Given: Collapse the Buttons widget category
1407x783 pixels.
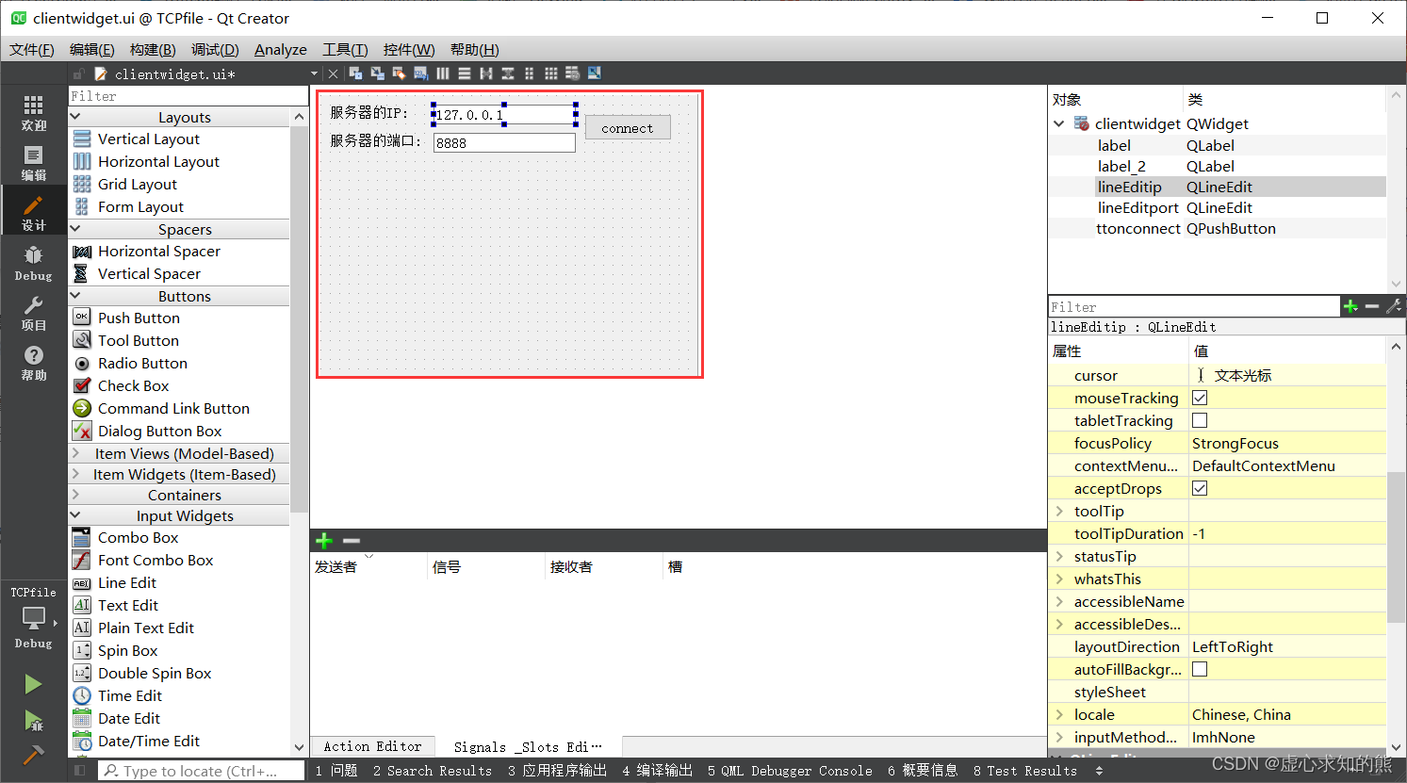Looking at the screenshot, I should pyautogui.click(x=76, y=296).
